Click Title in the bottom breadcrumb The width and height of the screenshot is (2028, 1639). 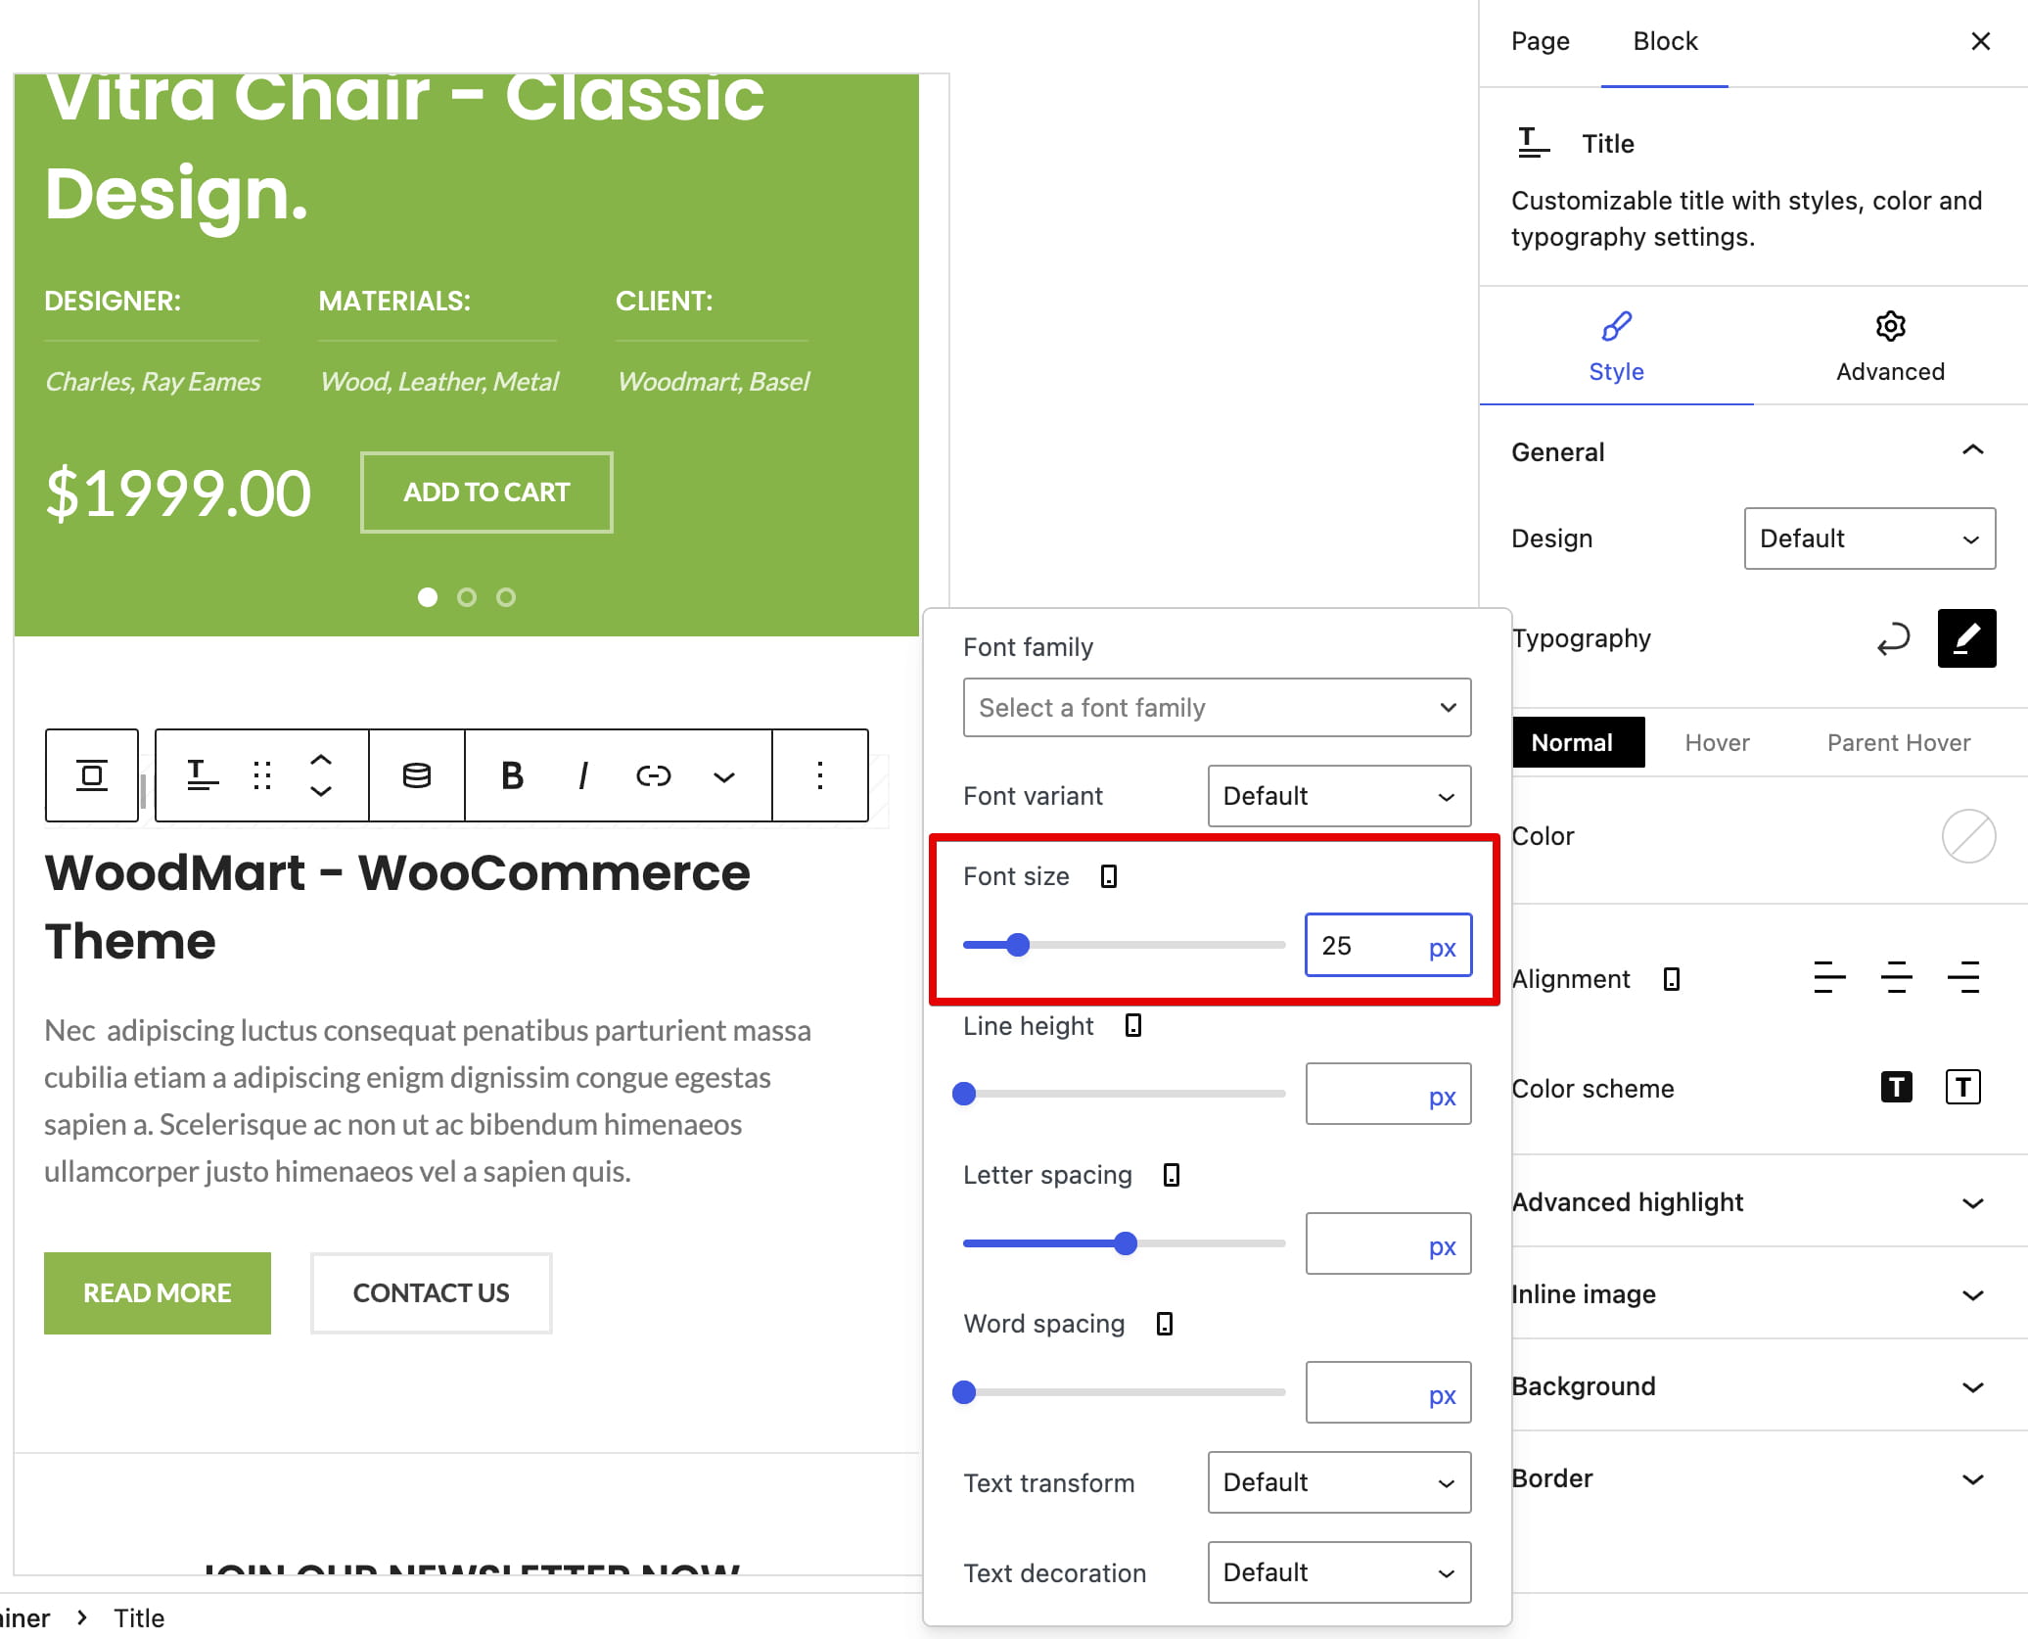click(139, 1617)
